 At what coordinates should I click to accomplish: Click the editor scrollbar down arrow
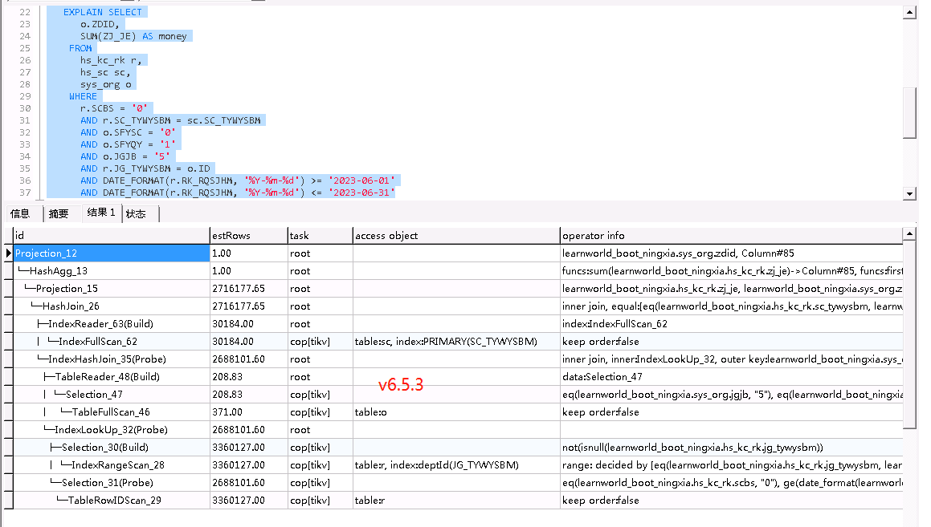(x=909, y=193)
